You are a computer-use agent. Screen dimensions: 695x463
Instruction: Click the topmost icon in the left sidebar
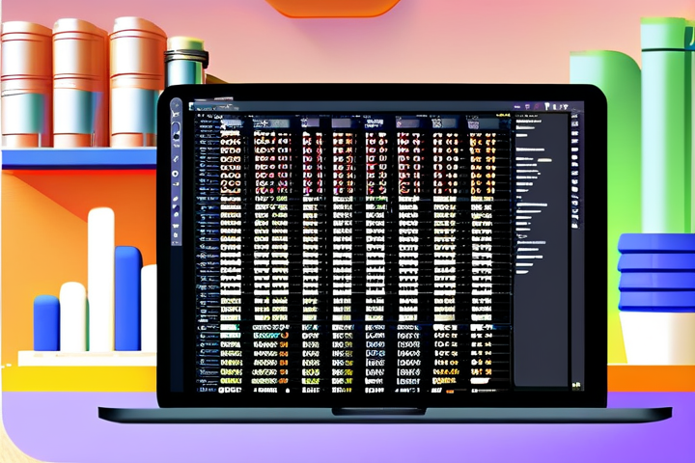(x=176, y=105)
